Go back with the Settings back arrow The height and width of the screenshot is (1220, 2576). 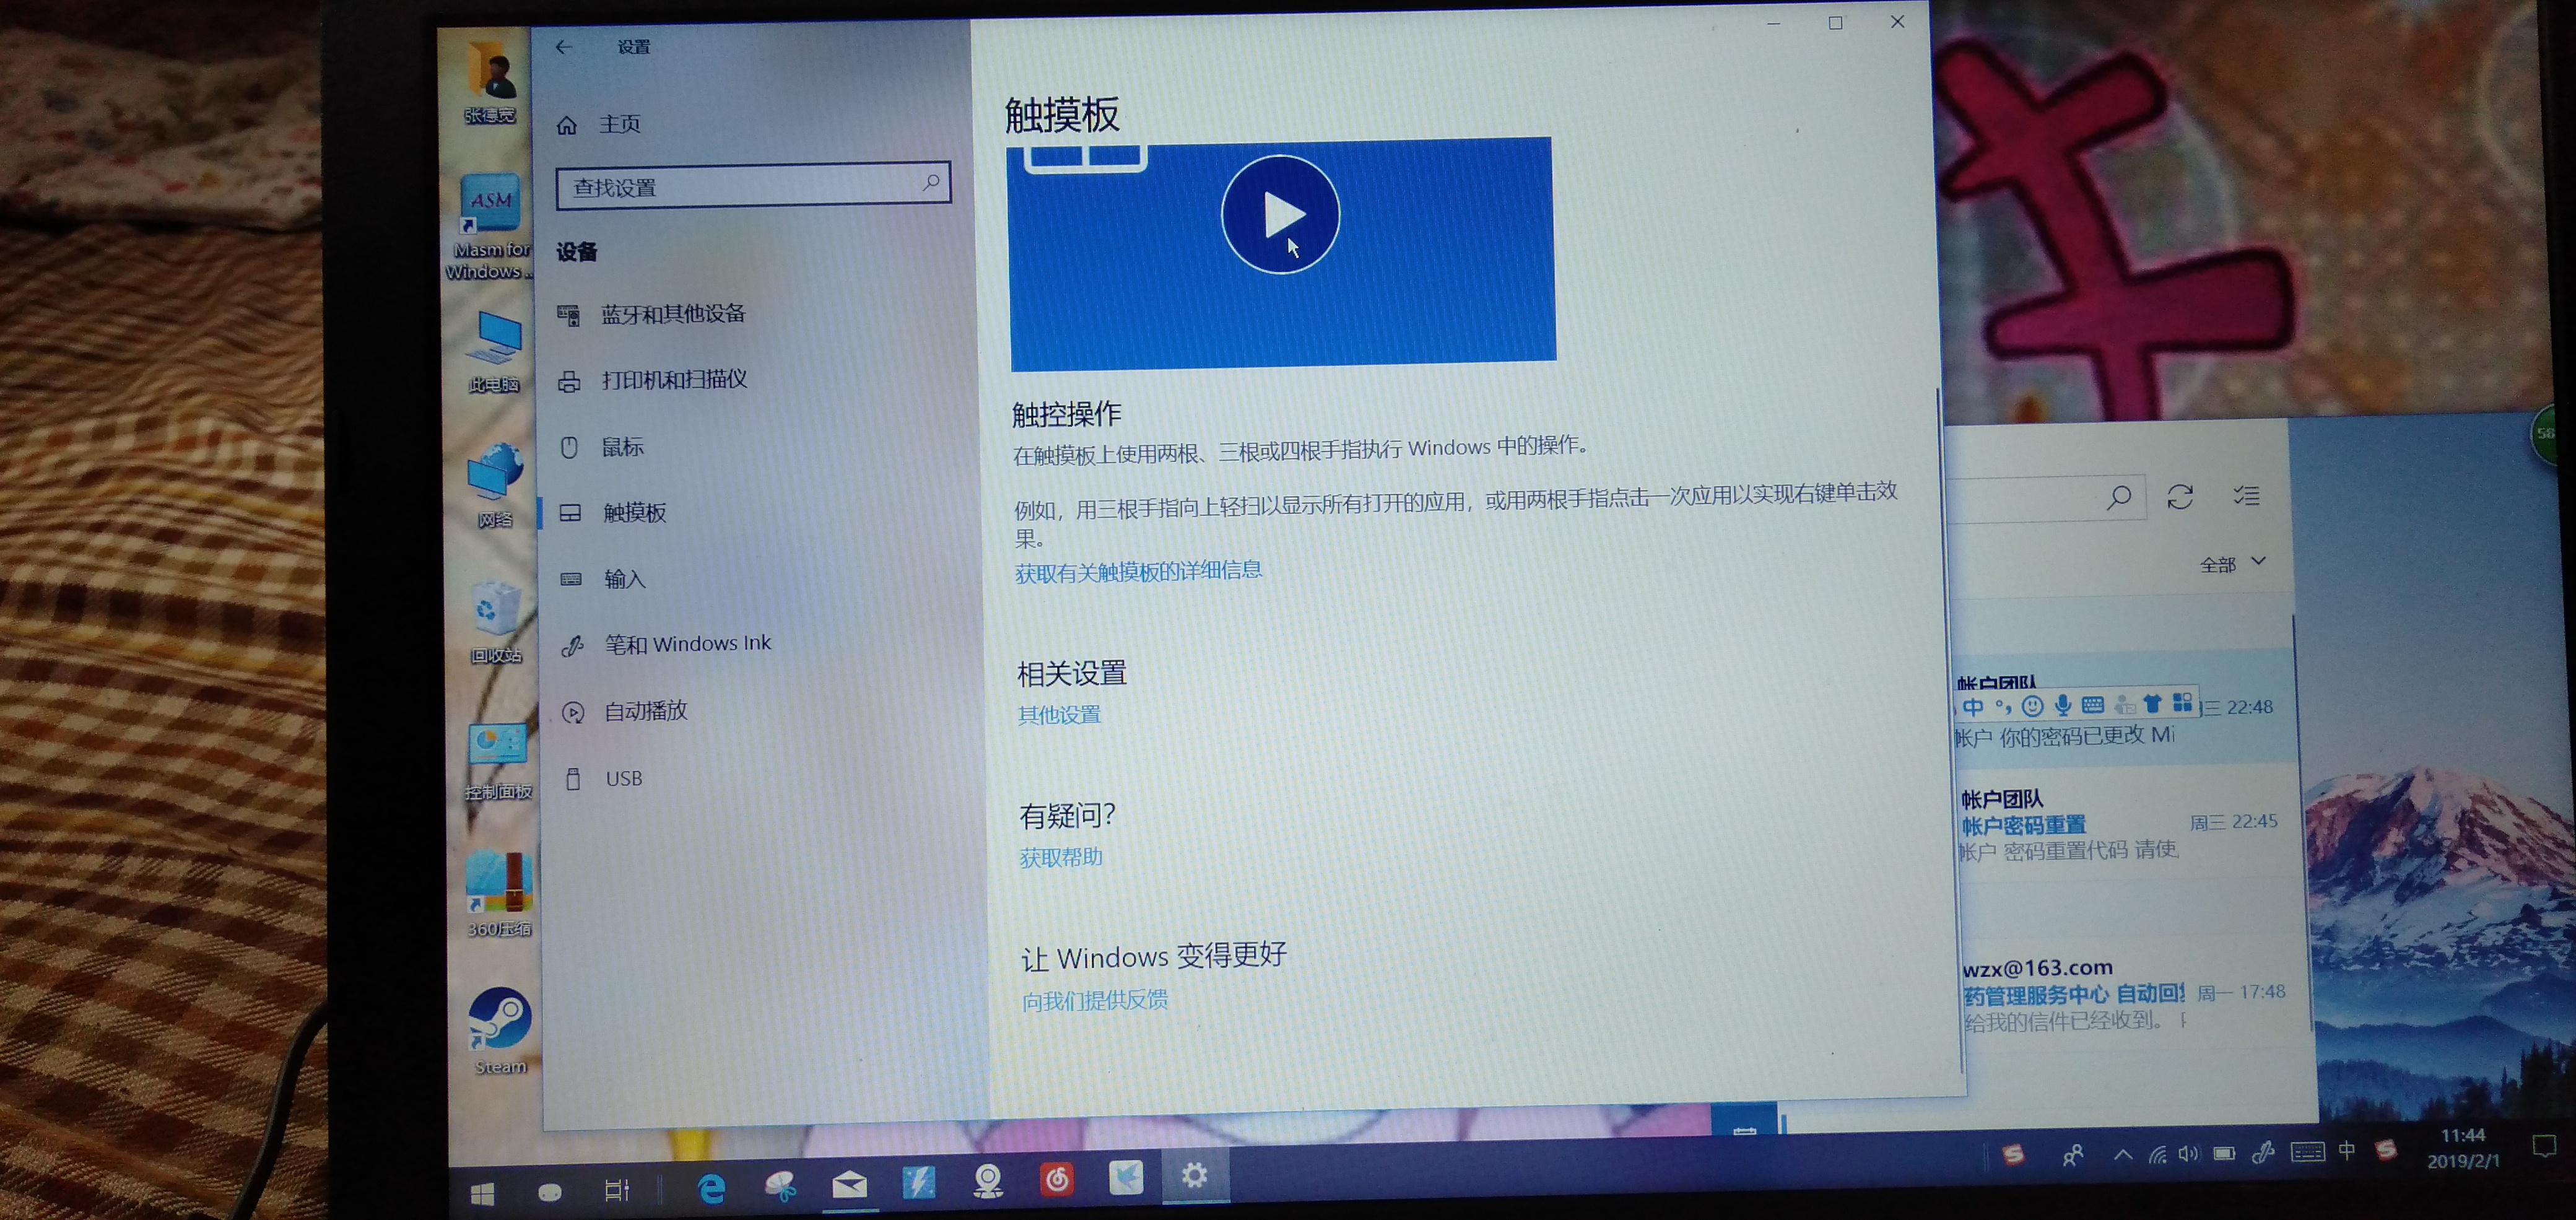point(564,47)
